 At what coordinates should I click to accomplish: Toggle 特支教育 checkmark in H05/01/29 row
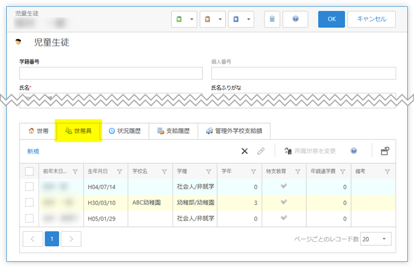coord(284,218)
